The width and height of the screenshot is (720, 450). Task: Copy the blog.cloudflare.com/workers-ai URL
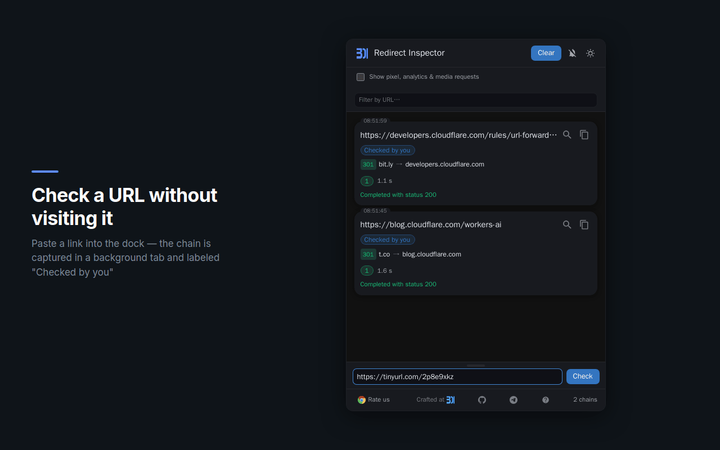point(584,224)
